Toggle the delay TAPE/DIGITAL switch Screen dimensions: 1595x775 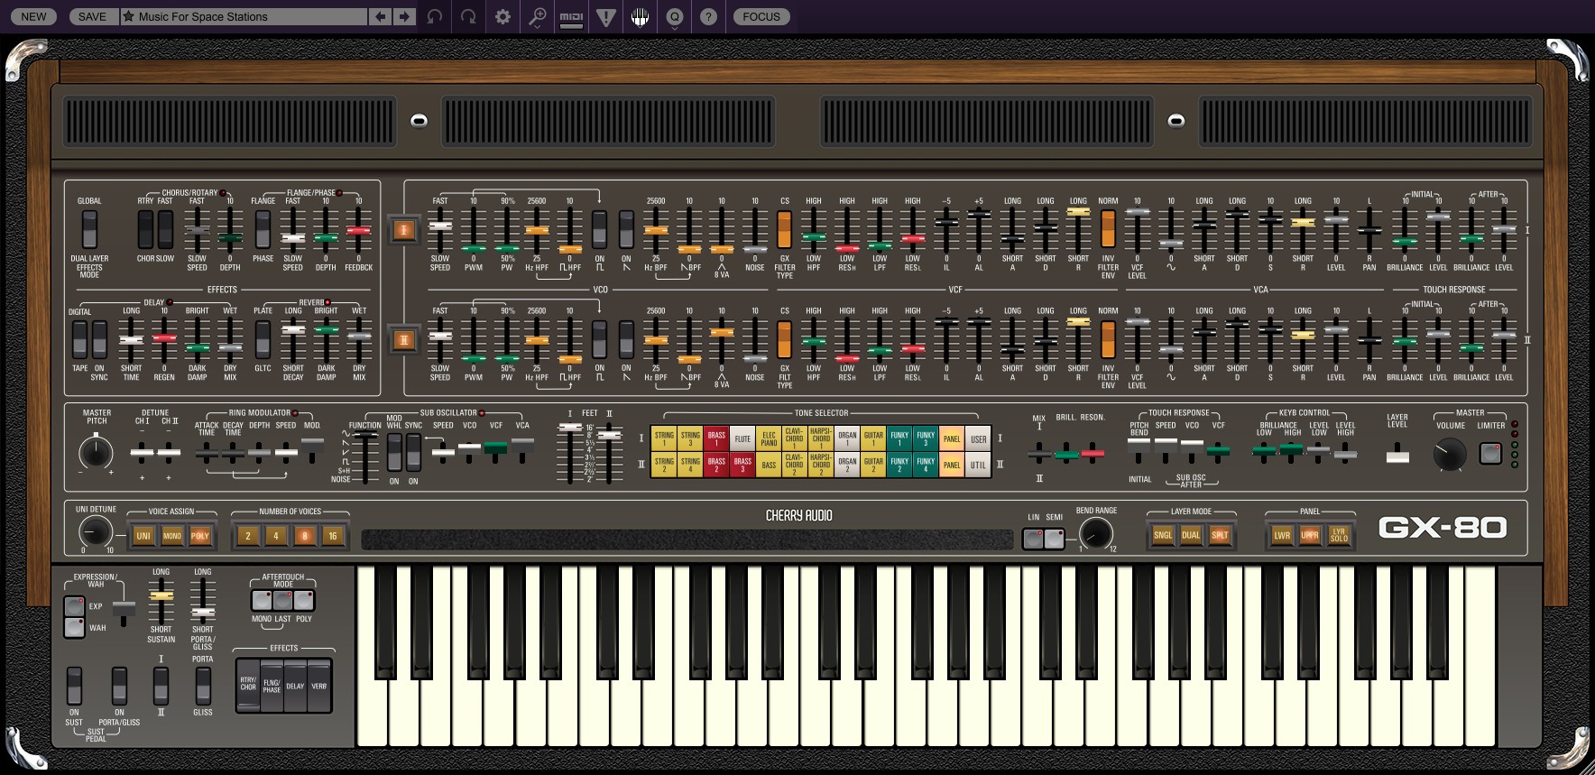pyautogui.click(x=79, y=339)
